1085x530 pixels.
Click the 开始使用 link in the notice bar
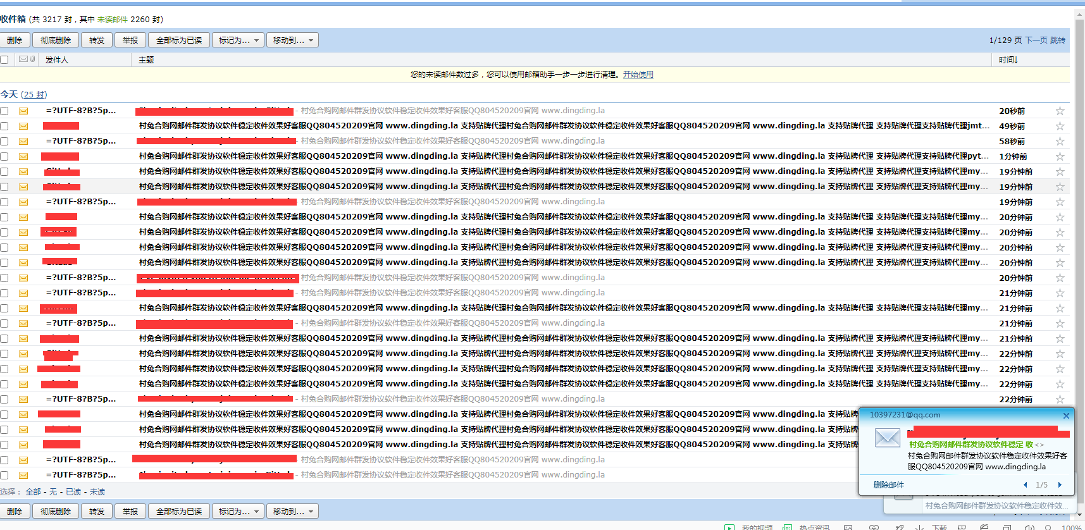click(x=638, y=75)
